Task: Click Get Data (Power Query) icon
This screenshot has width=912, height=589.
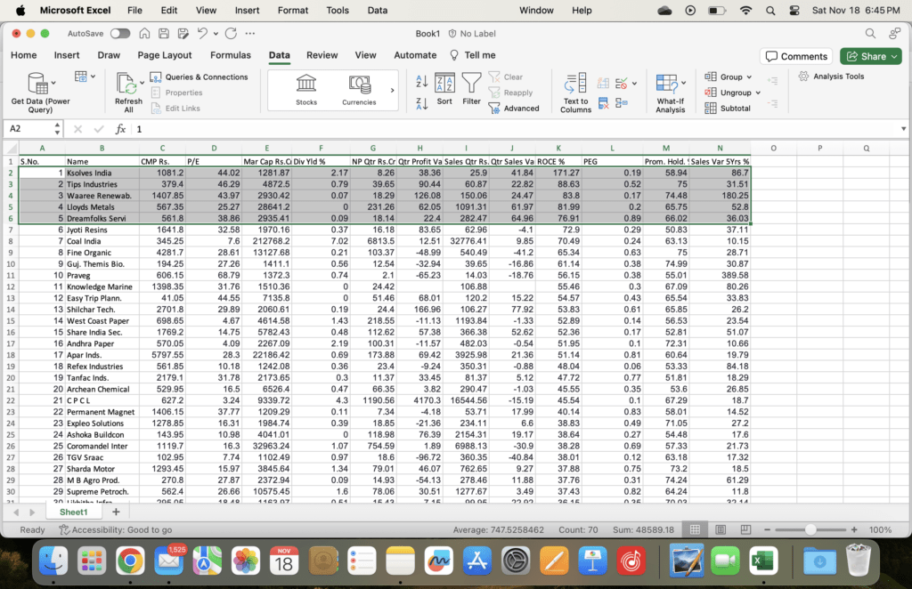Action: pos(37,84)
